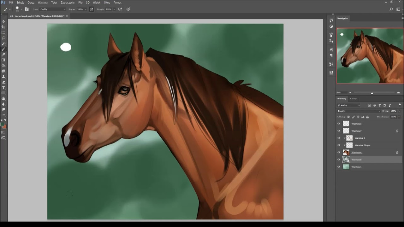Select the Move tool
Image resolution: width=404 pixels, height=227 pixels.
[x=3, y=22]
